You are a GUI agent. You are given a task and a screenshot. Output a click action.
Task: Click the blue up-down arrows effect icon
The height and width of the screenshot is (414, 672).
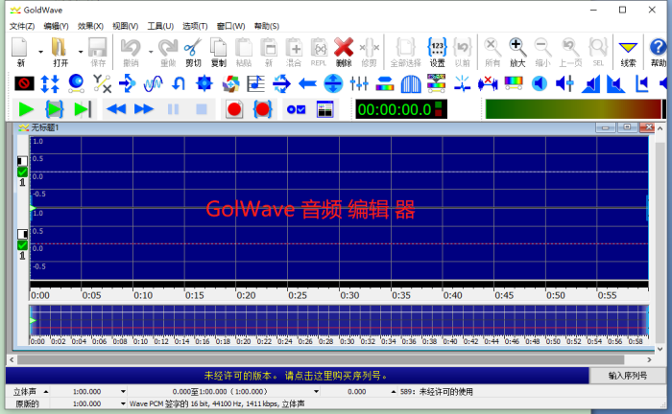50,83
